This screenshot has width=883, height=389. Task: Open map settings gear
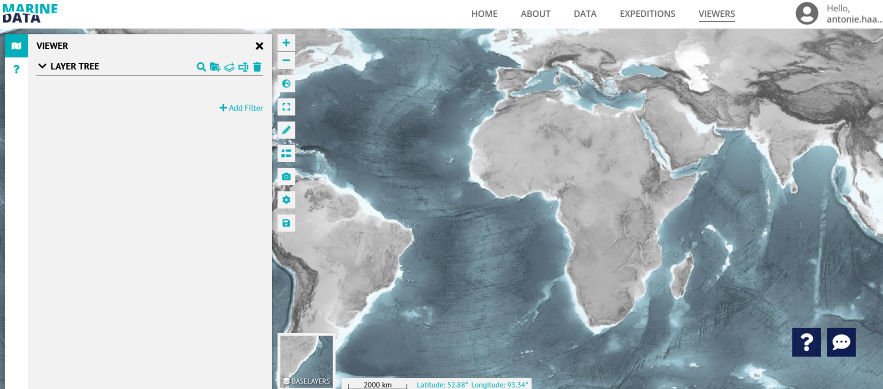[x=286, y=200]
